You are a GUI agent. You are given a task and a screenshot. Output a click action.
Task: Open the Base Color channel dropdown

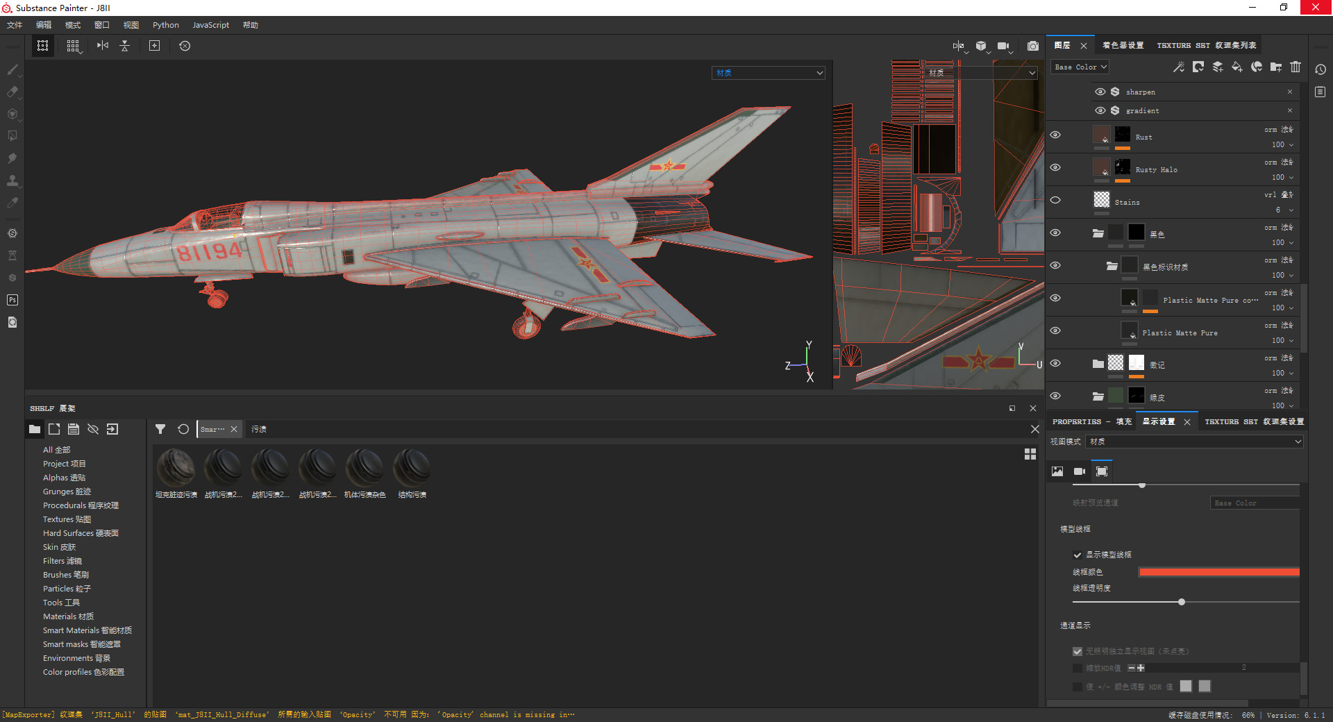pos(1080,67)
